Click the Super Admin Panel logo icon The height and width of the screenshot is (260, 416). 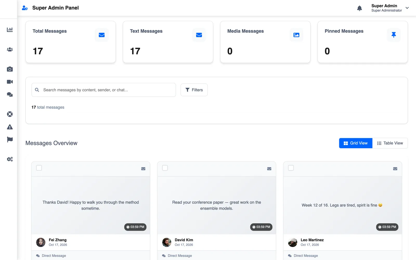[x=25, y=8]
